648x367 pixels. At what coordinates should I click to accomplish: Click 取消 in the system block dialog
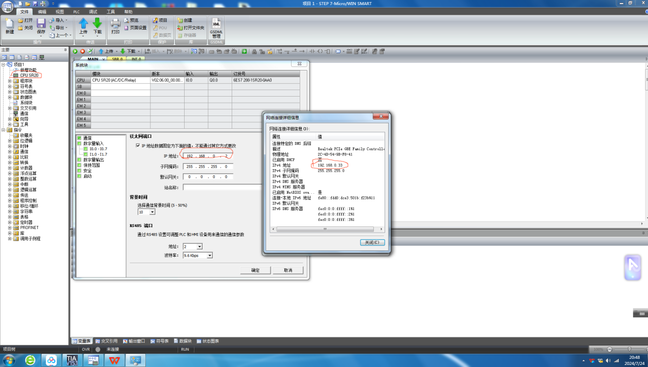point(288,270)
